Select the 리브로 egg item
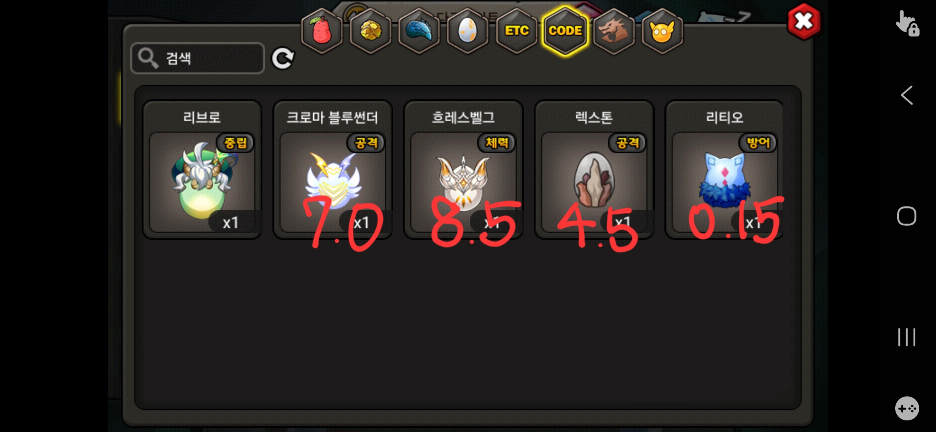 pyautogui.click(x=202, y=170)
